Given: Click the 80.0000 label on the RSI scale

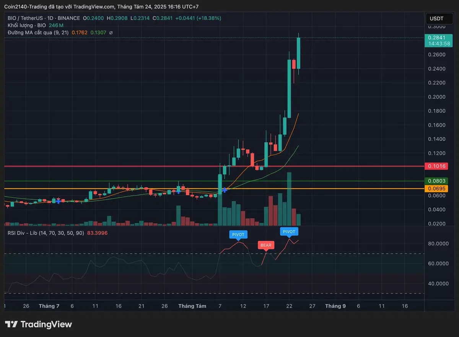Looking at the screenshot, I should pos(438,244).
